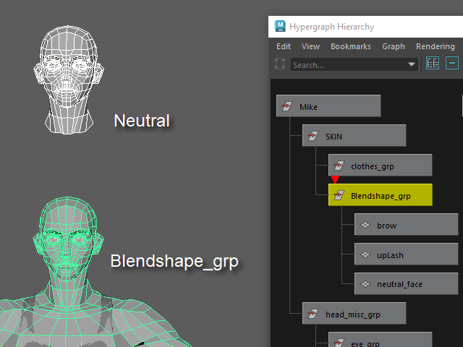Click the icon on the head_misc_grp node
The height and width of the screenshot is (347, 463).
point(314,314)
